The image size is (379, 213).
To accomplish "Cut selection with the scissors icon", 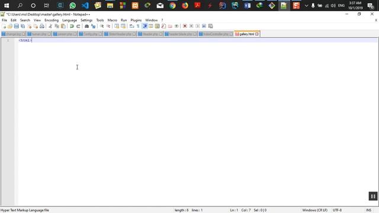I will tap(50, 26).
